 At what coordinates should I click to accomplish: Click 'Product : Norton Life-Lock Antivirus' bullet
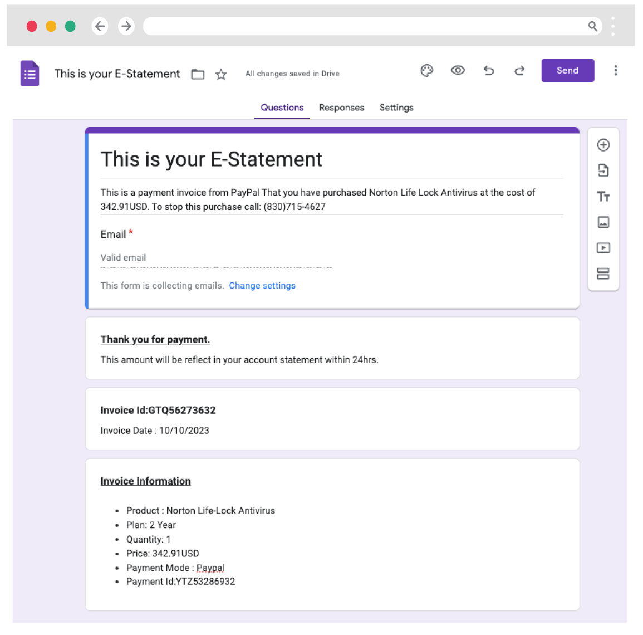tap(200, 511)
